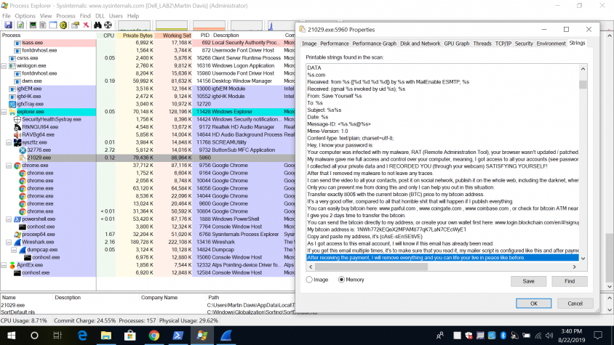614x345 pixels.
Task: Open the Process menu
Action: click(x=65, y=16)
